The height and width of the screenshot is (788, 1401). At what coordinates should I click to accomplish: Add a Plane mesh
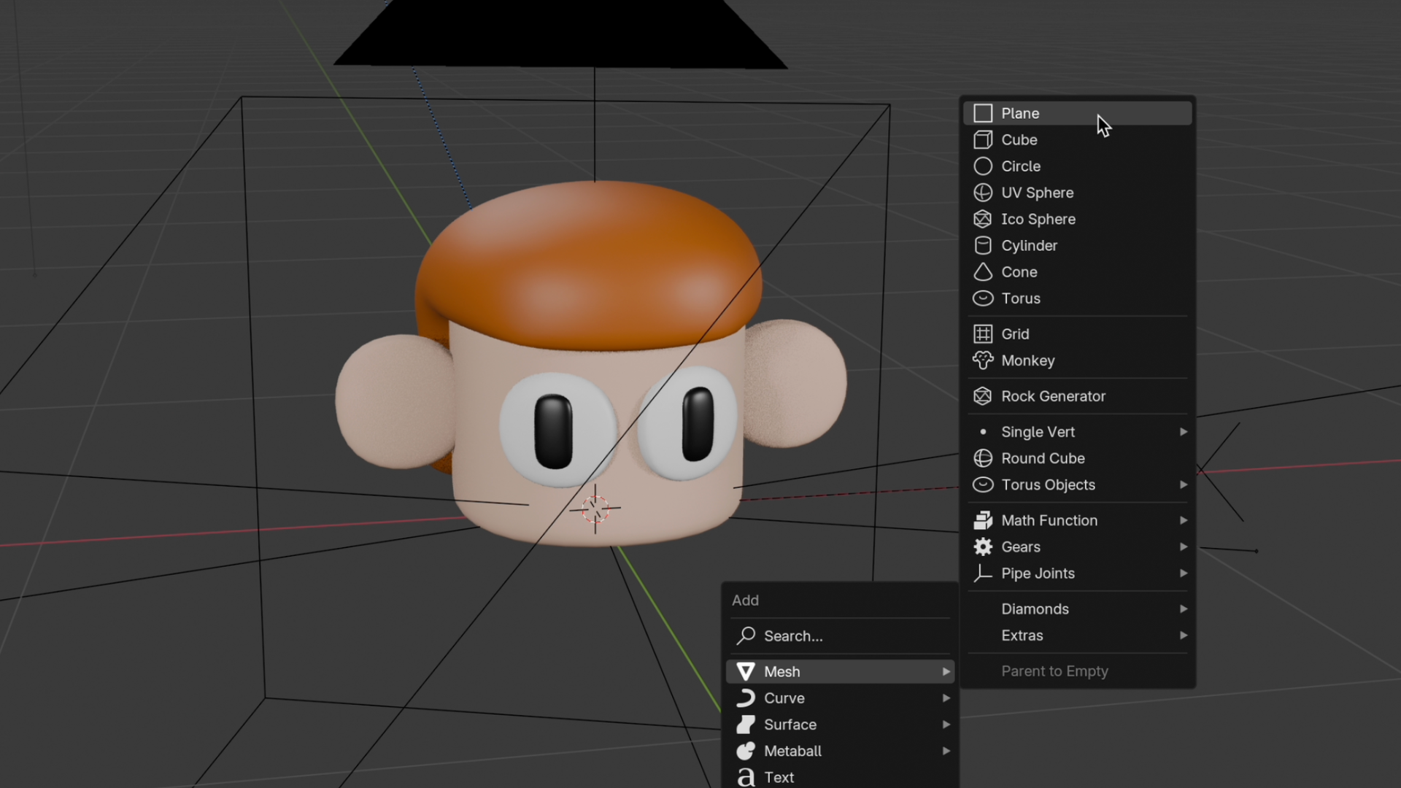pyautogui.click(x=1078, y=113)
